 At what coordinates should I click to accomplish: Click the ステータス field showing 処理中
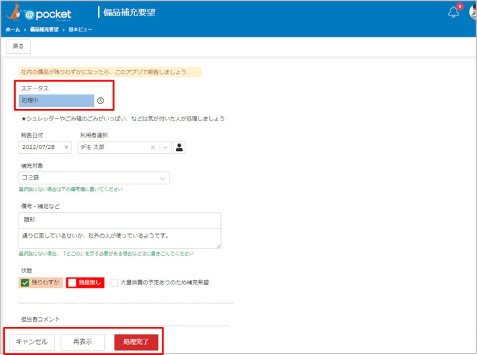pyautogui.click(x=57, y=101)
